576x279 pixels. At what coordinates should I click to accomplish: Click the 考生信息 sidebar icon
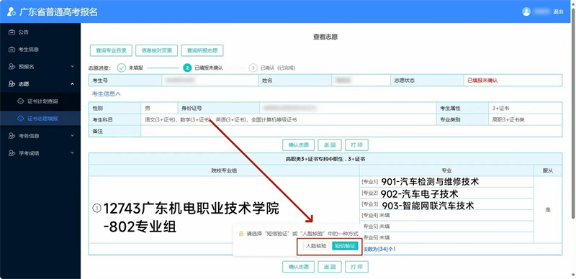pyautogui.click(x=12, y=49)
